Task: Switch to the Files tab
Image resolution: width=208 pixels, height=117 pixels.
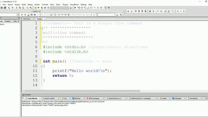Action: click(15, 21)
